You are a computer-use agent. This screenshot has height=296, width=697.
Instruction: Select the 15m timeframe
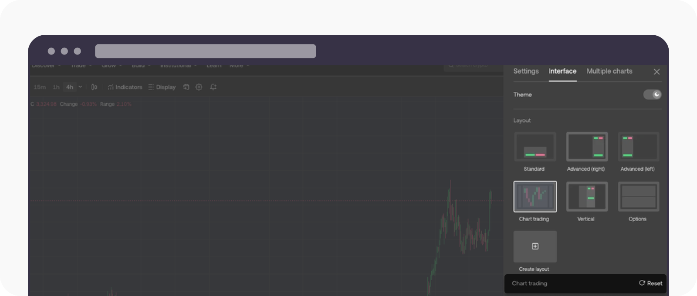click(40, 87)
